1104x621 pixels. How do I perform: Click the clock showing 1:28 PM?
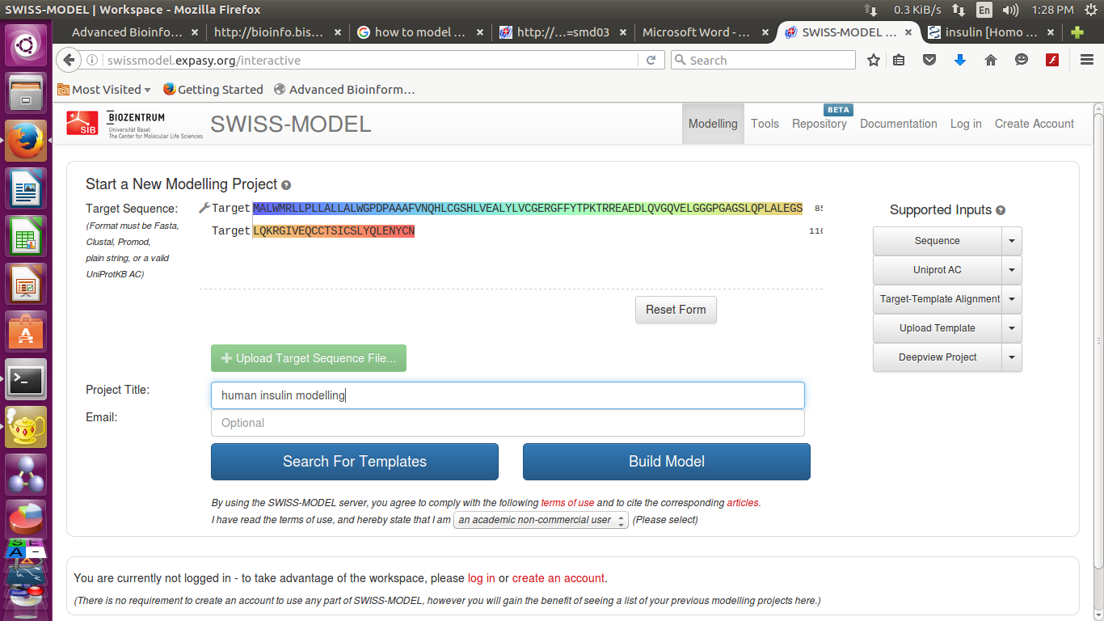[x=1052, y=10]
